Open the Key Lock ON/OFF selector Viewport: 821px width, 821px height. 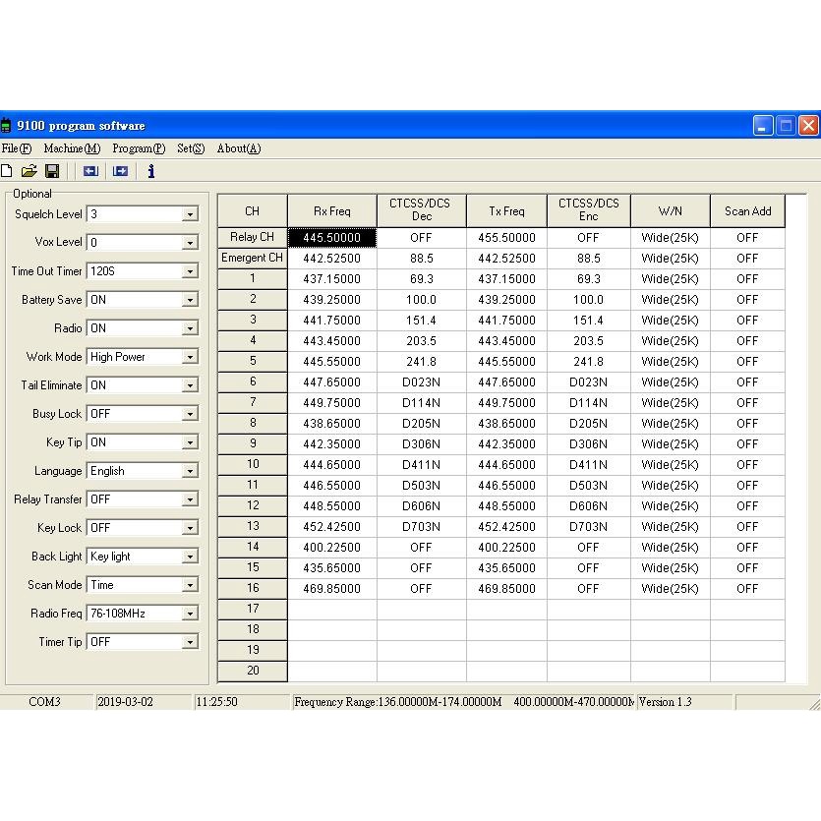pos(190,528)
